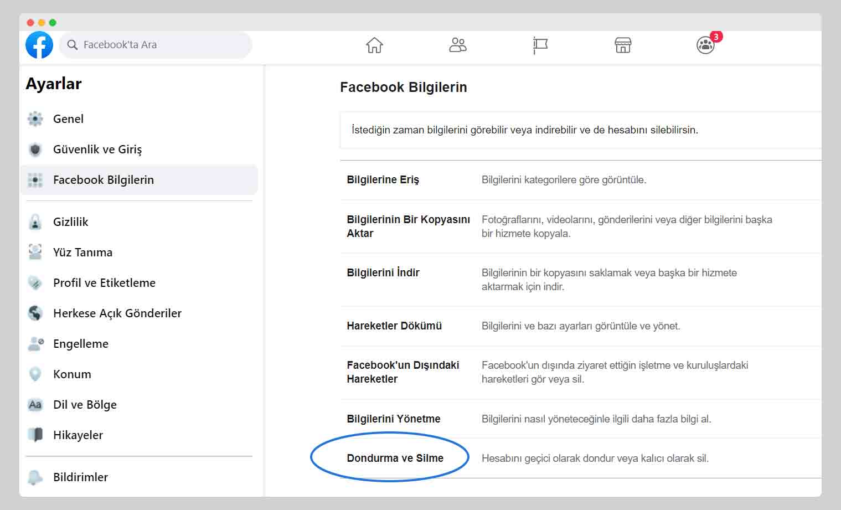Open the Bilgilerine Eriş row

tap(580, 180)
